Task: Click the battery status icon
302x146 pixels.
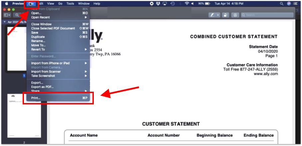Action: click(x=208, y=3)
